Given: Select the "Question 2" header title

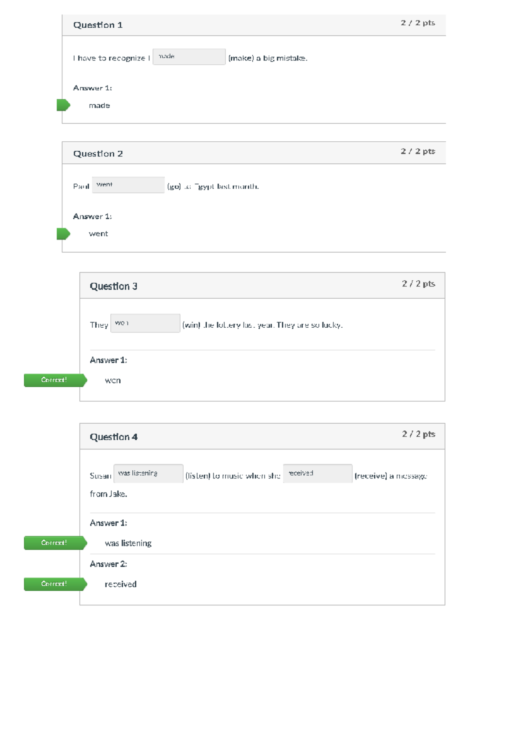Looking at the screenshot, I should click(98, 154).
